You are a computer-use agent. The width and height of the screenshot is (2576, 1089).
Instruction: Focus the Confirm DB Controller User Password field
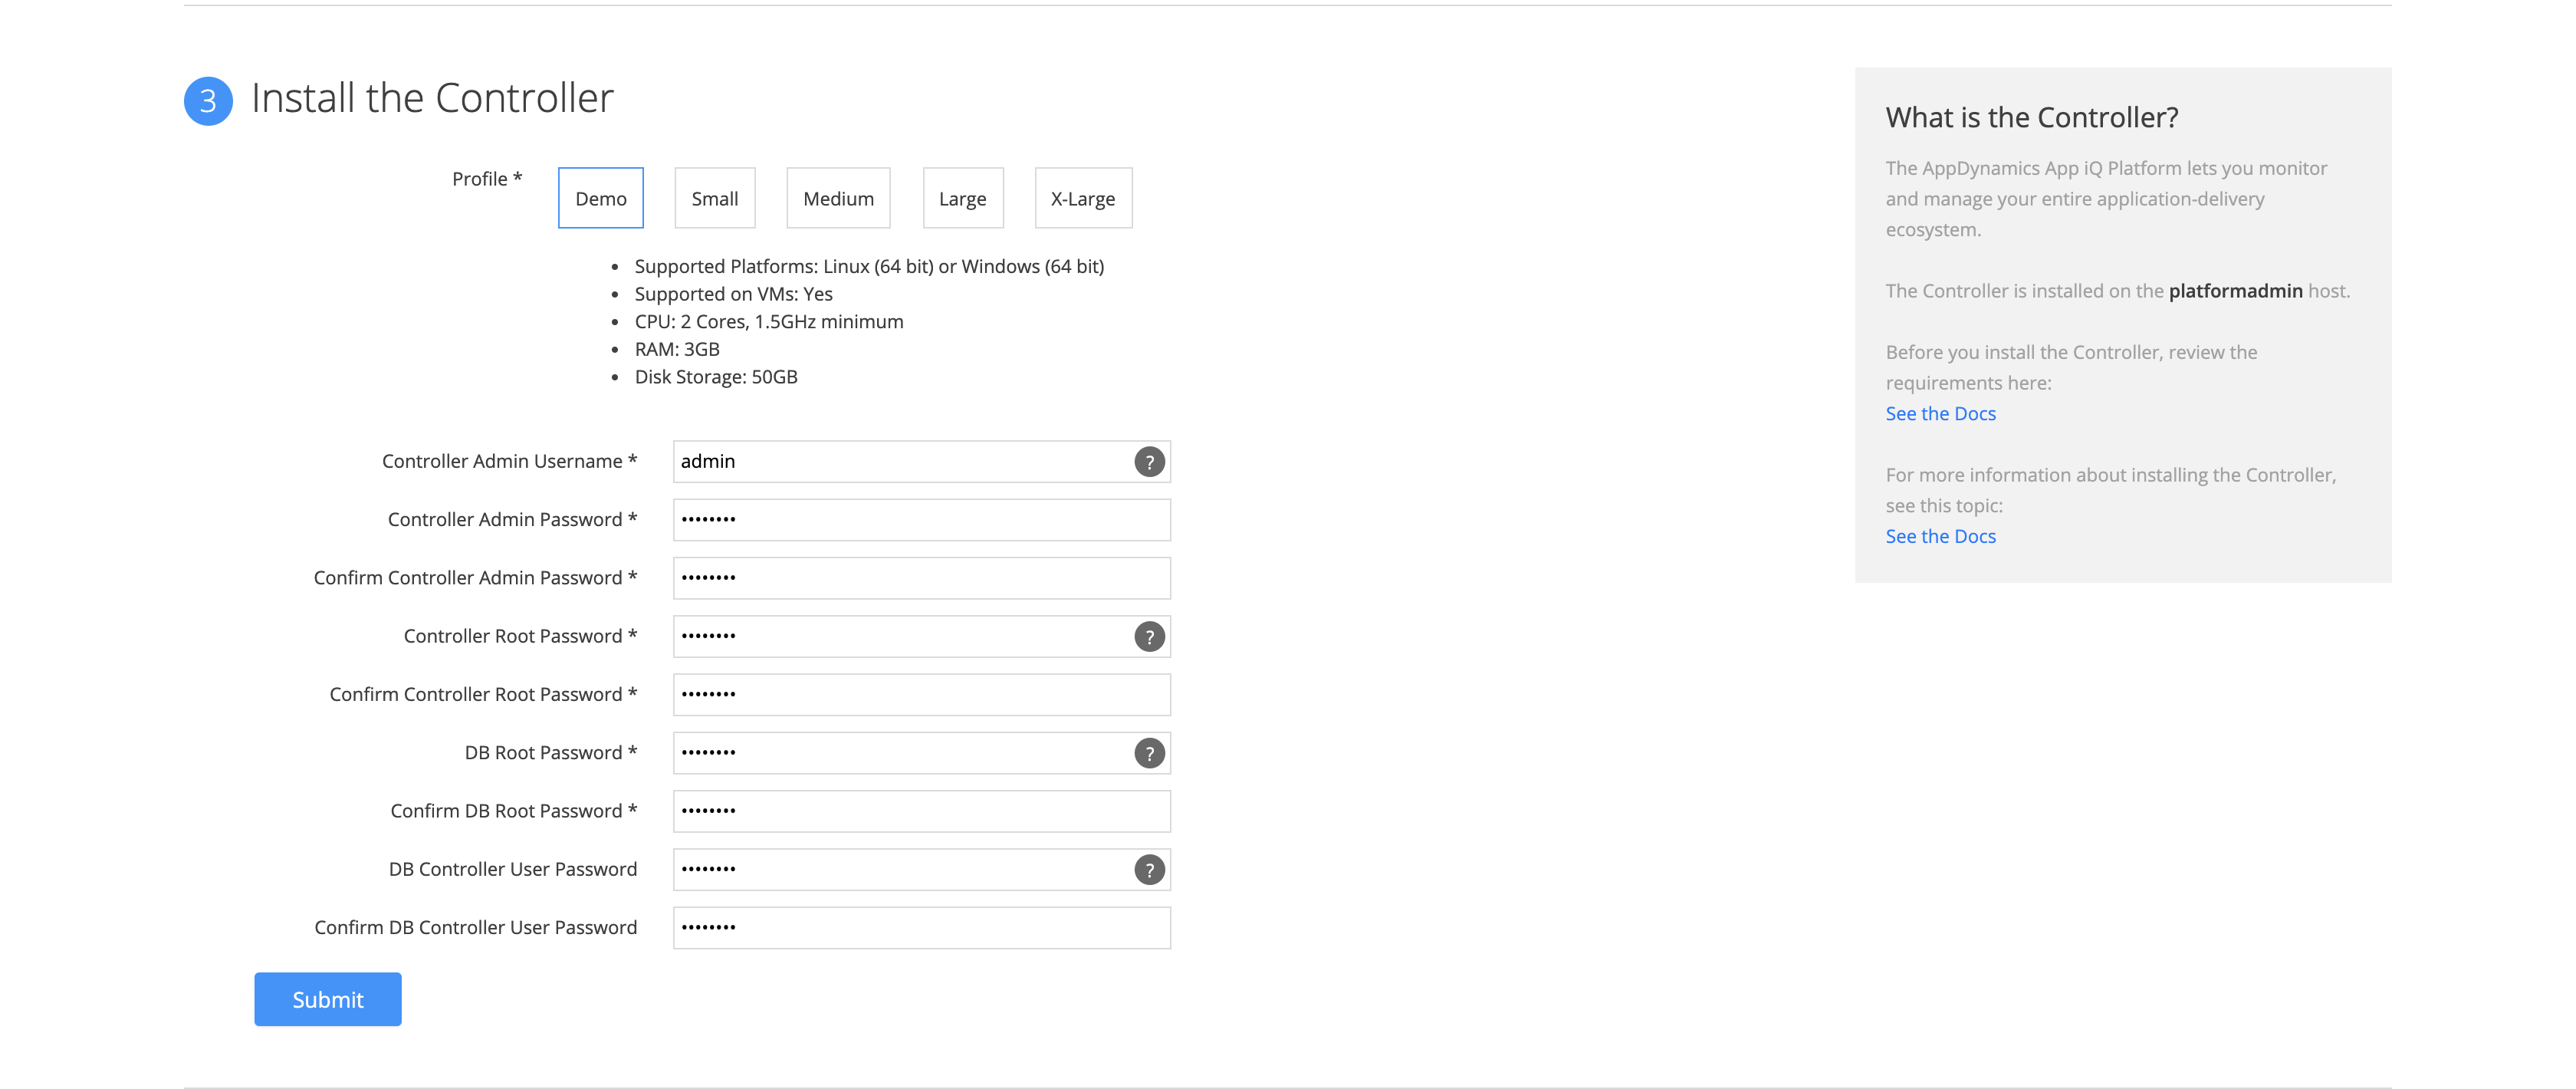point(921,928)
